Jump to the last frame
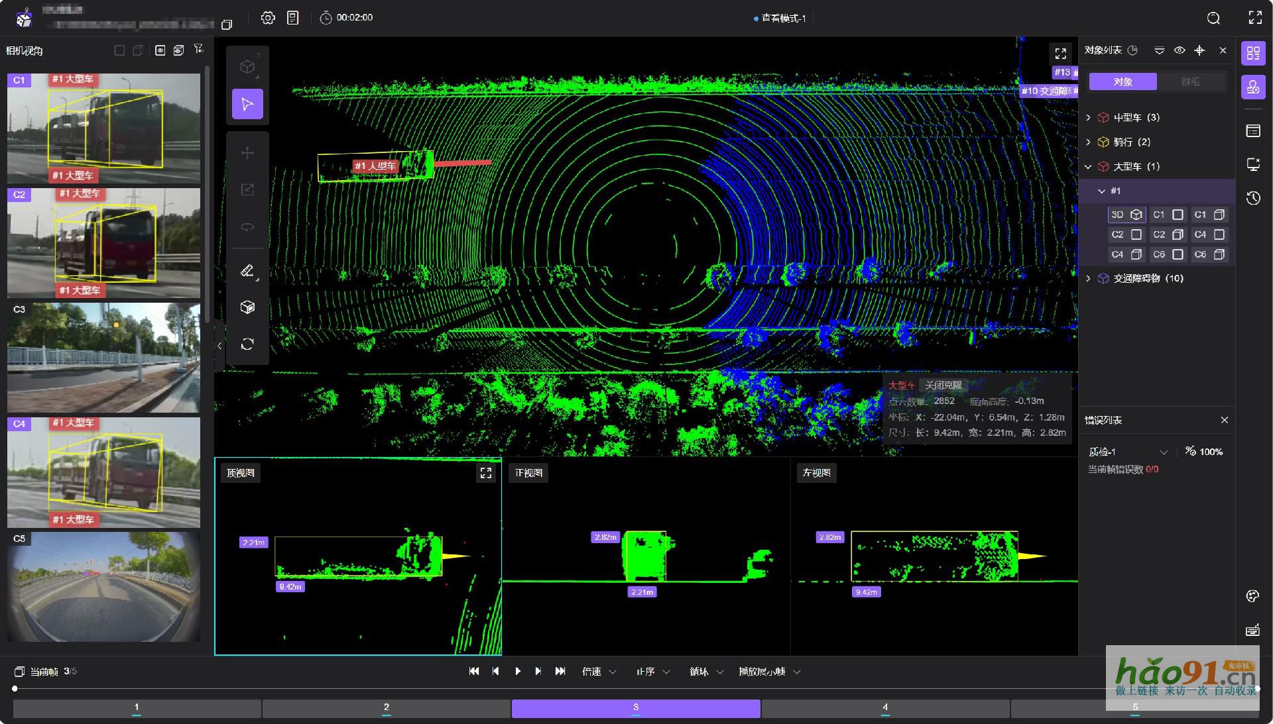Viewport: 1273px width, 724px height. pyautogui.click(x=560, y=671)
